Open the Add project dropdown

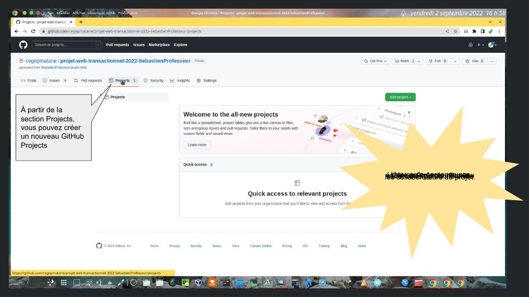pyautogui.click(x=400, y=97)
